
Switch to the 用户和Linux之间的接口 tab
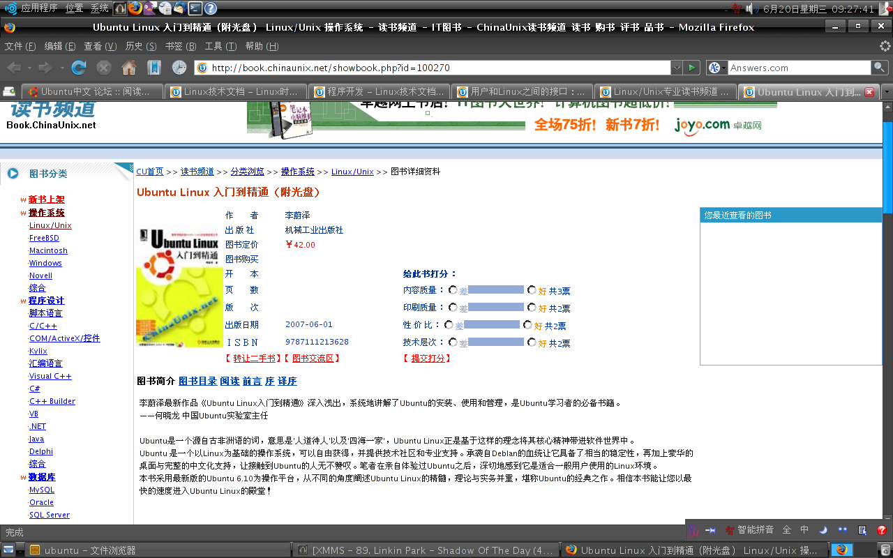tap(523, 92)
